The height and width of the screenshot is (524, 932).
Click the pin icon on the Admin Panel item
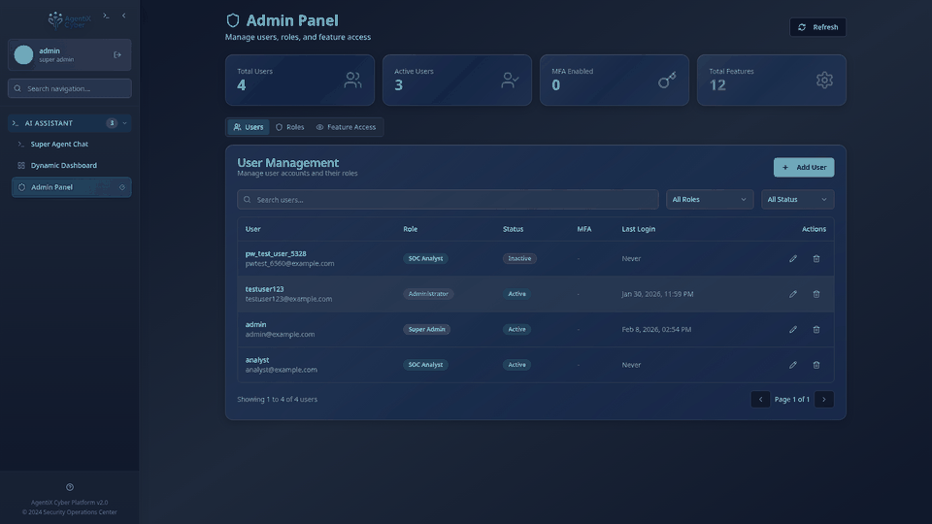click(122, 187)
